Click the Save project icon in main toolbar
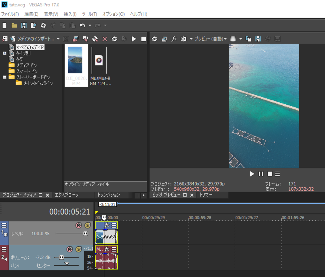This screenshot has height=277, width=325. (24, 25)
